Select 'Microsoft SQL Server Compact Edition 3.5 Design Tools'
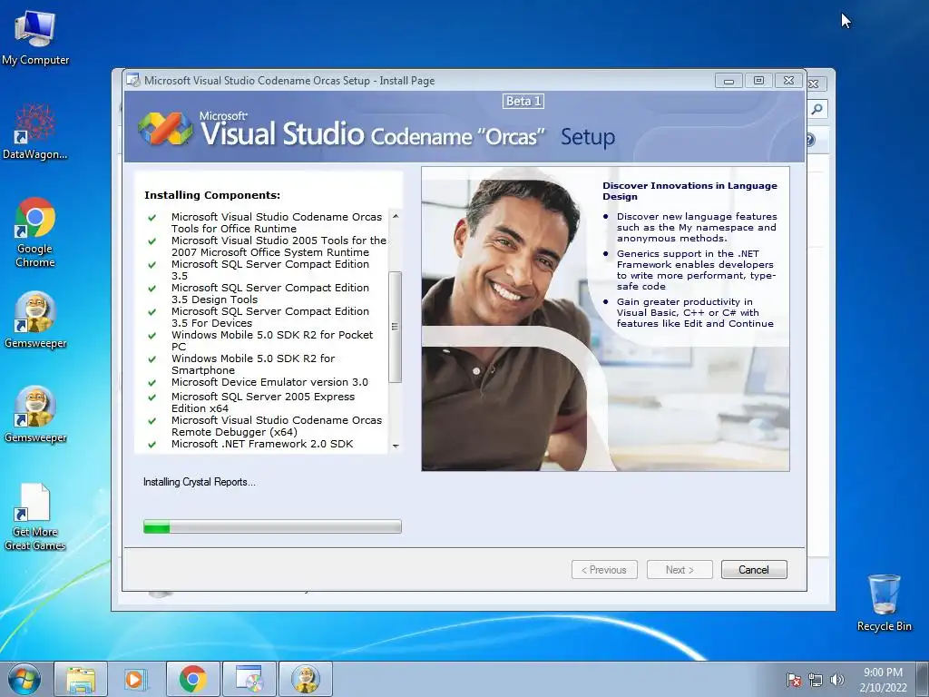 (270, 293)
